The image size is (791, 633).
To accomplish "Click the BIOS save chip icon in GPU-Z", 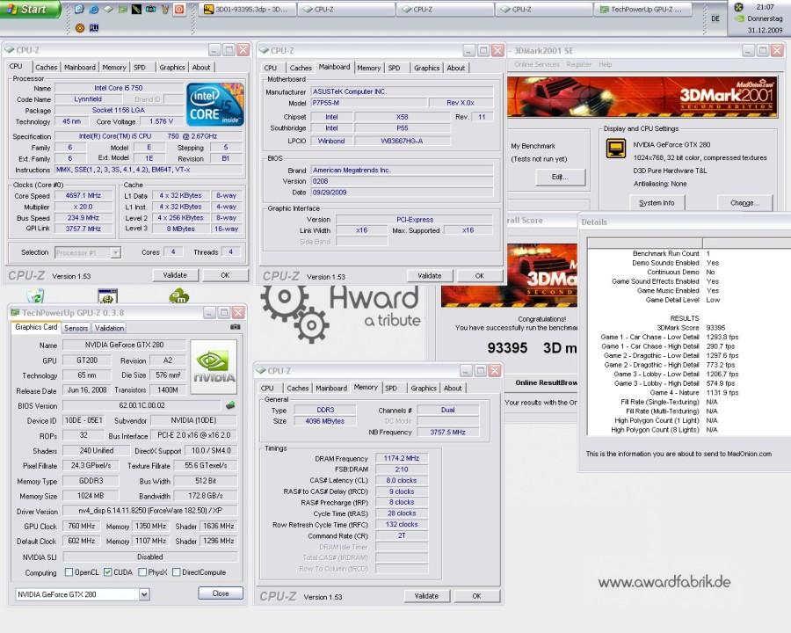I will pos(230,404).
